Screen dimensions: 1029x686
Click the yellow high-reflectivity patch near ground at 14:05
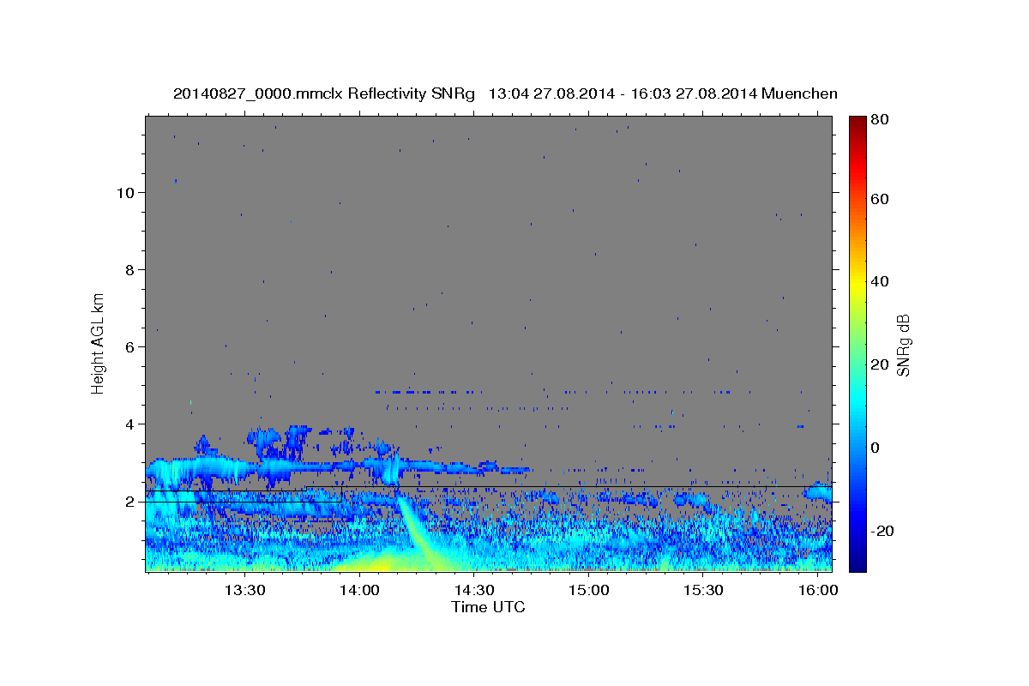(x=375, y=563)
